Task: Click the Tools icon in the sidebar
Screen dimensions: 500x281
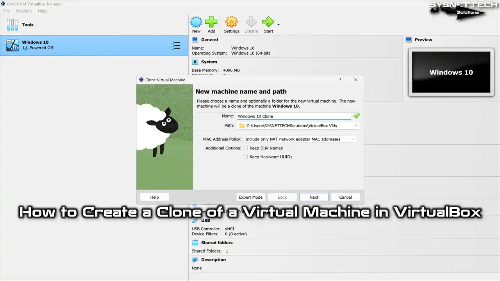Action: [x=12, y=25]
